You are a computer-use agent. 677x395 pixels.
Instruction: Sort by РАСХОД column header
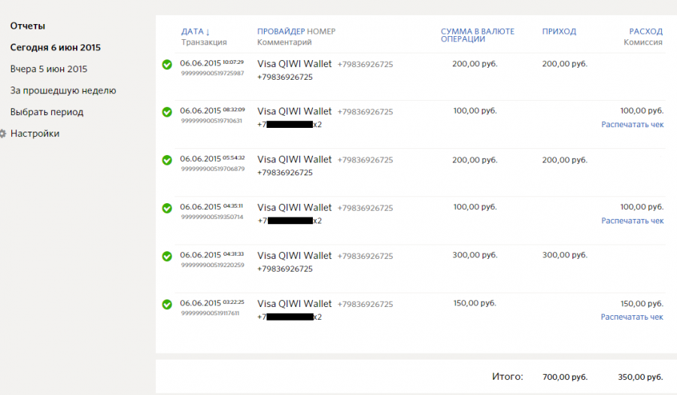tap(645, 32)
